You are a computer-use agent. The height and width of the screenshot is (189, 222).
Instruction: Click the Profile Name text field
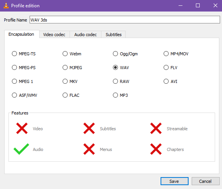[124, 20]
